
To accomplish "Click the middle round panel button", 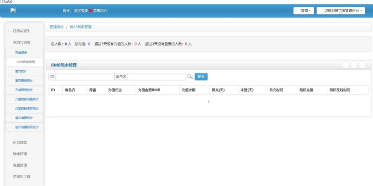I will [x=354, y=65].
